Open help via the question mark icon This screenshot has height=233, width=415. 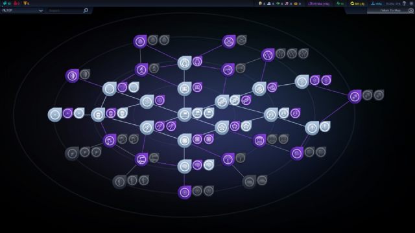pos(404,3)
